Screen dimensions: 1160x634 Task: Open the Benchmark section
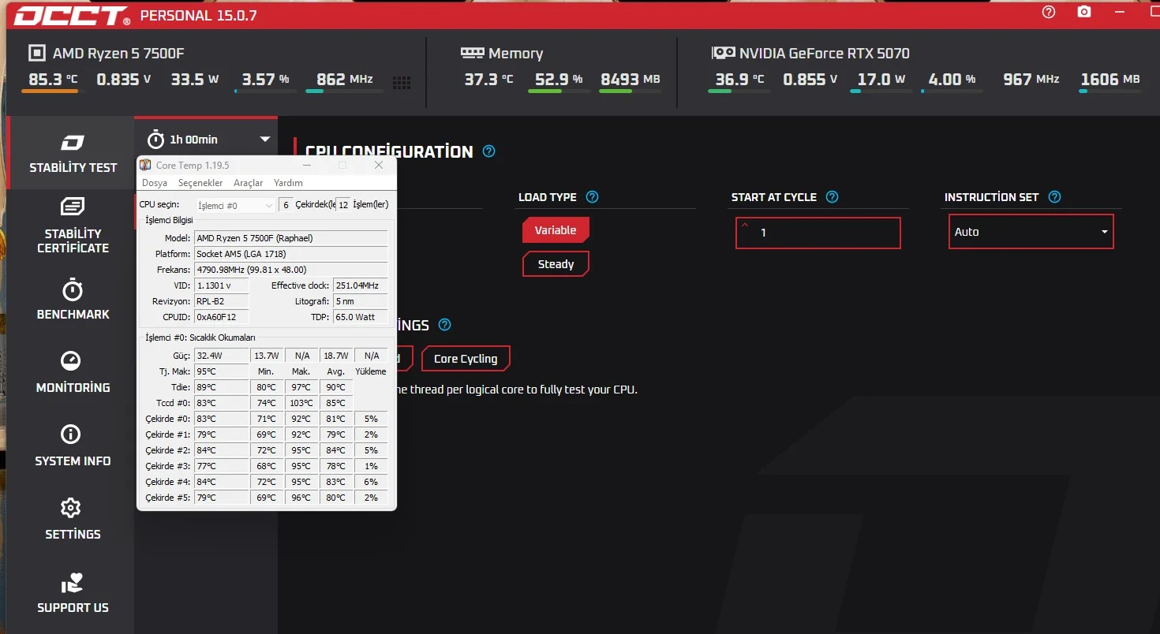[x=73, y=300]
